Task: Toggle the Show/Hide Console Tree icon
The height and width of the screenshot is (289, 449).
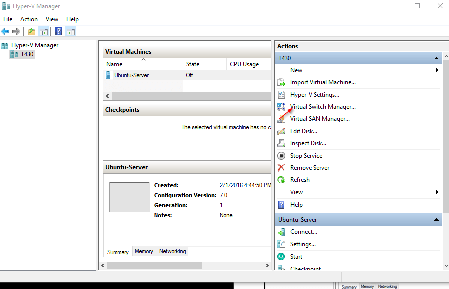Action: 43,32
